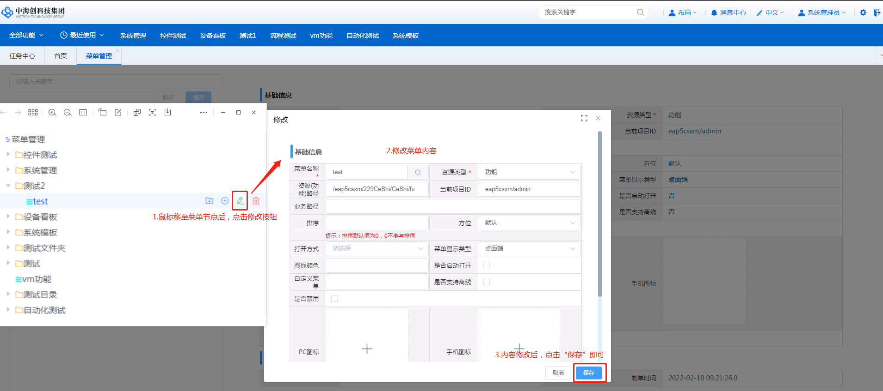Screen dimensions: 883x391
Task: Open the 系统管理 menu item
Action: [x=133, y=36]
